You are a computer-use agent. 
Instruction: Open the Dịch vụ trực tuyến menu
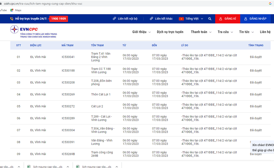coord(170,32)
